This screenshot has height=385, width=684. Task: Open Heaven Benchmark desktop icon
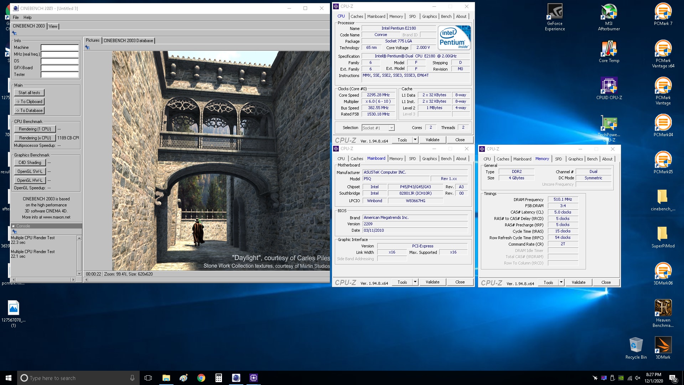pos(663,314)
